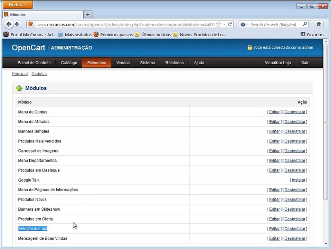Edit the Seleção de Loja module

[x=274, y=229]
